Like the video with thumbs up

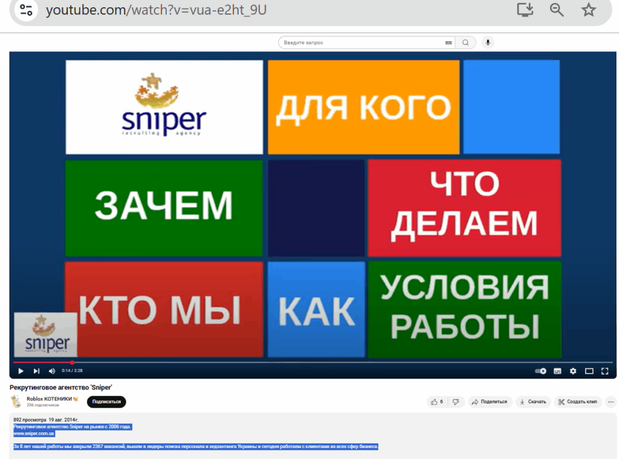coord(438,402)
